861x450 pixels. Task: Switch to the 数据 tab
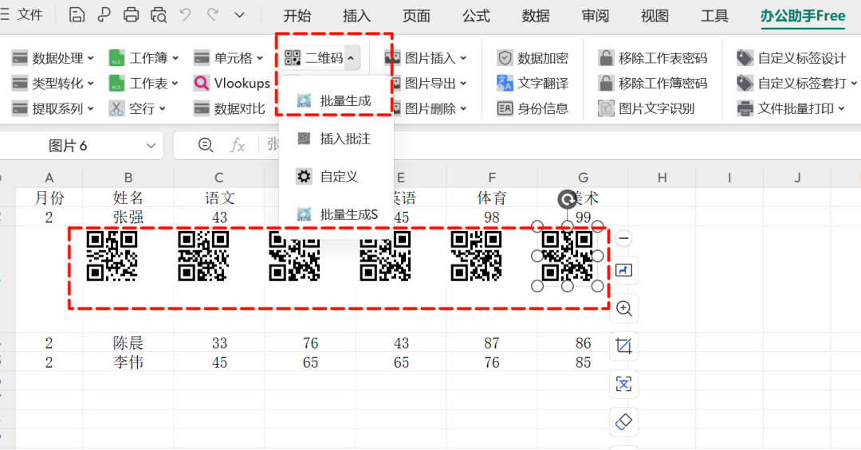point(536,16)
